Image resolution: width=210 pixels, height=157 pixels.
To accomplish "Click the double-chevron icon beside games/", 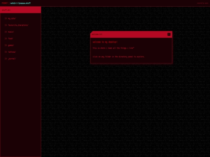I will coord(6,45).
